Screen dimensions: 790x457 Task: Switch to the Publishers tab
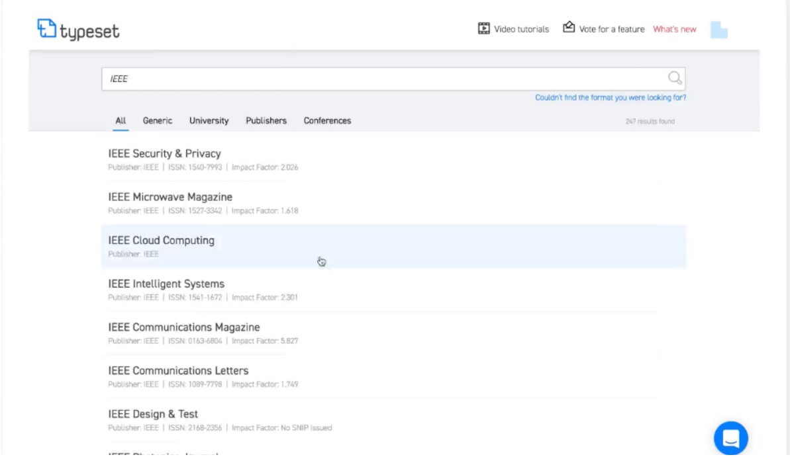(x=266, y=121)
